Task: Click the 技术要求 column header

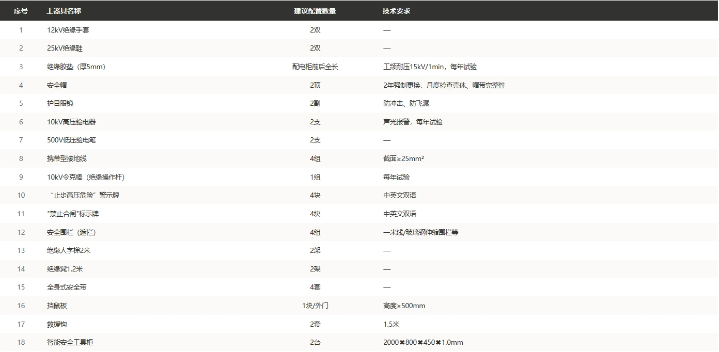Action: coord(397,11)
